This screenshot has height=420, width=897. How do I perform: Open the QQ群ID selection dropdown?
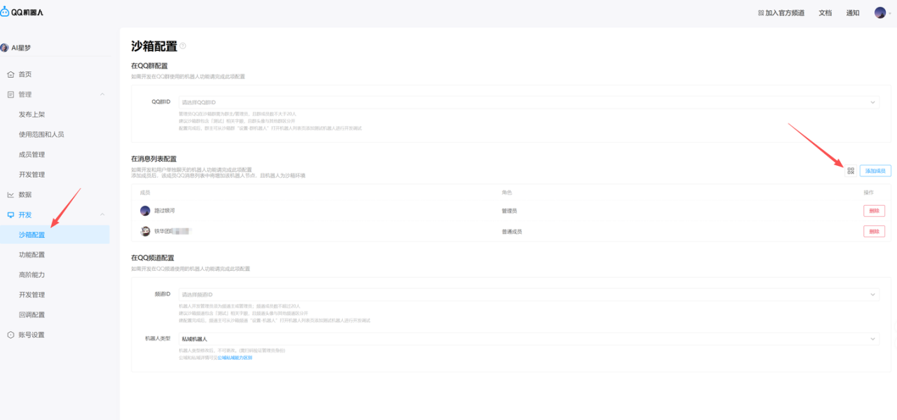528,102
